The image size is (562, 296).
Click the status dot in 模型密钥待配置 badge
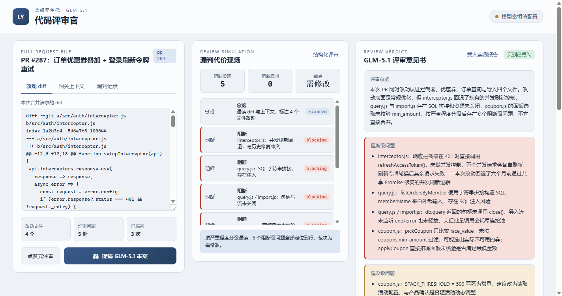click(x=497, y=17)
